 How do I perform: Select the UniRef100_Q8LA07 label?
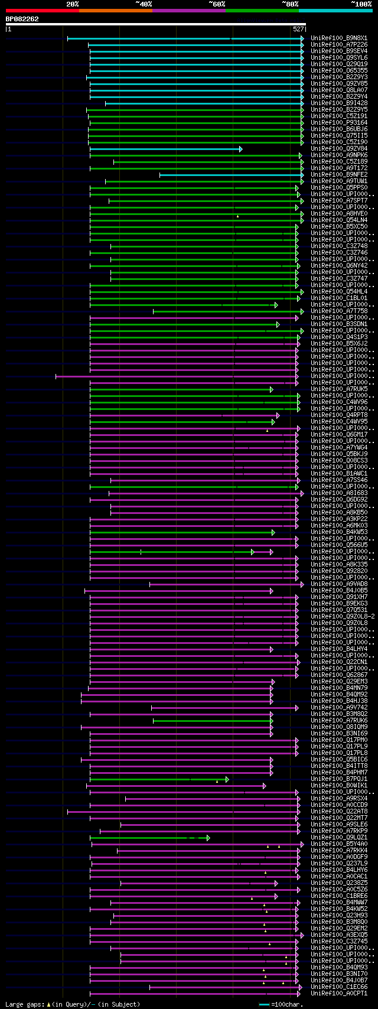[339, 90]
